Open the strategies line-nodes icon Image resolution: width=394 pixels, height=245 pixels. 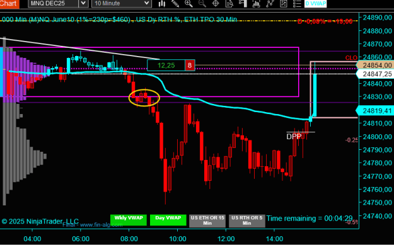click(x=270, y=4)
